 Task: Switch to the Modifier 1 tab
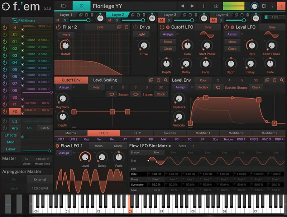pos(203,133)
